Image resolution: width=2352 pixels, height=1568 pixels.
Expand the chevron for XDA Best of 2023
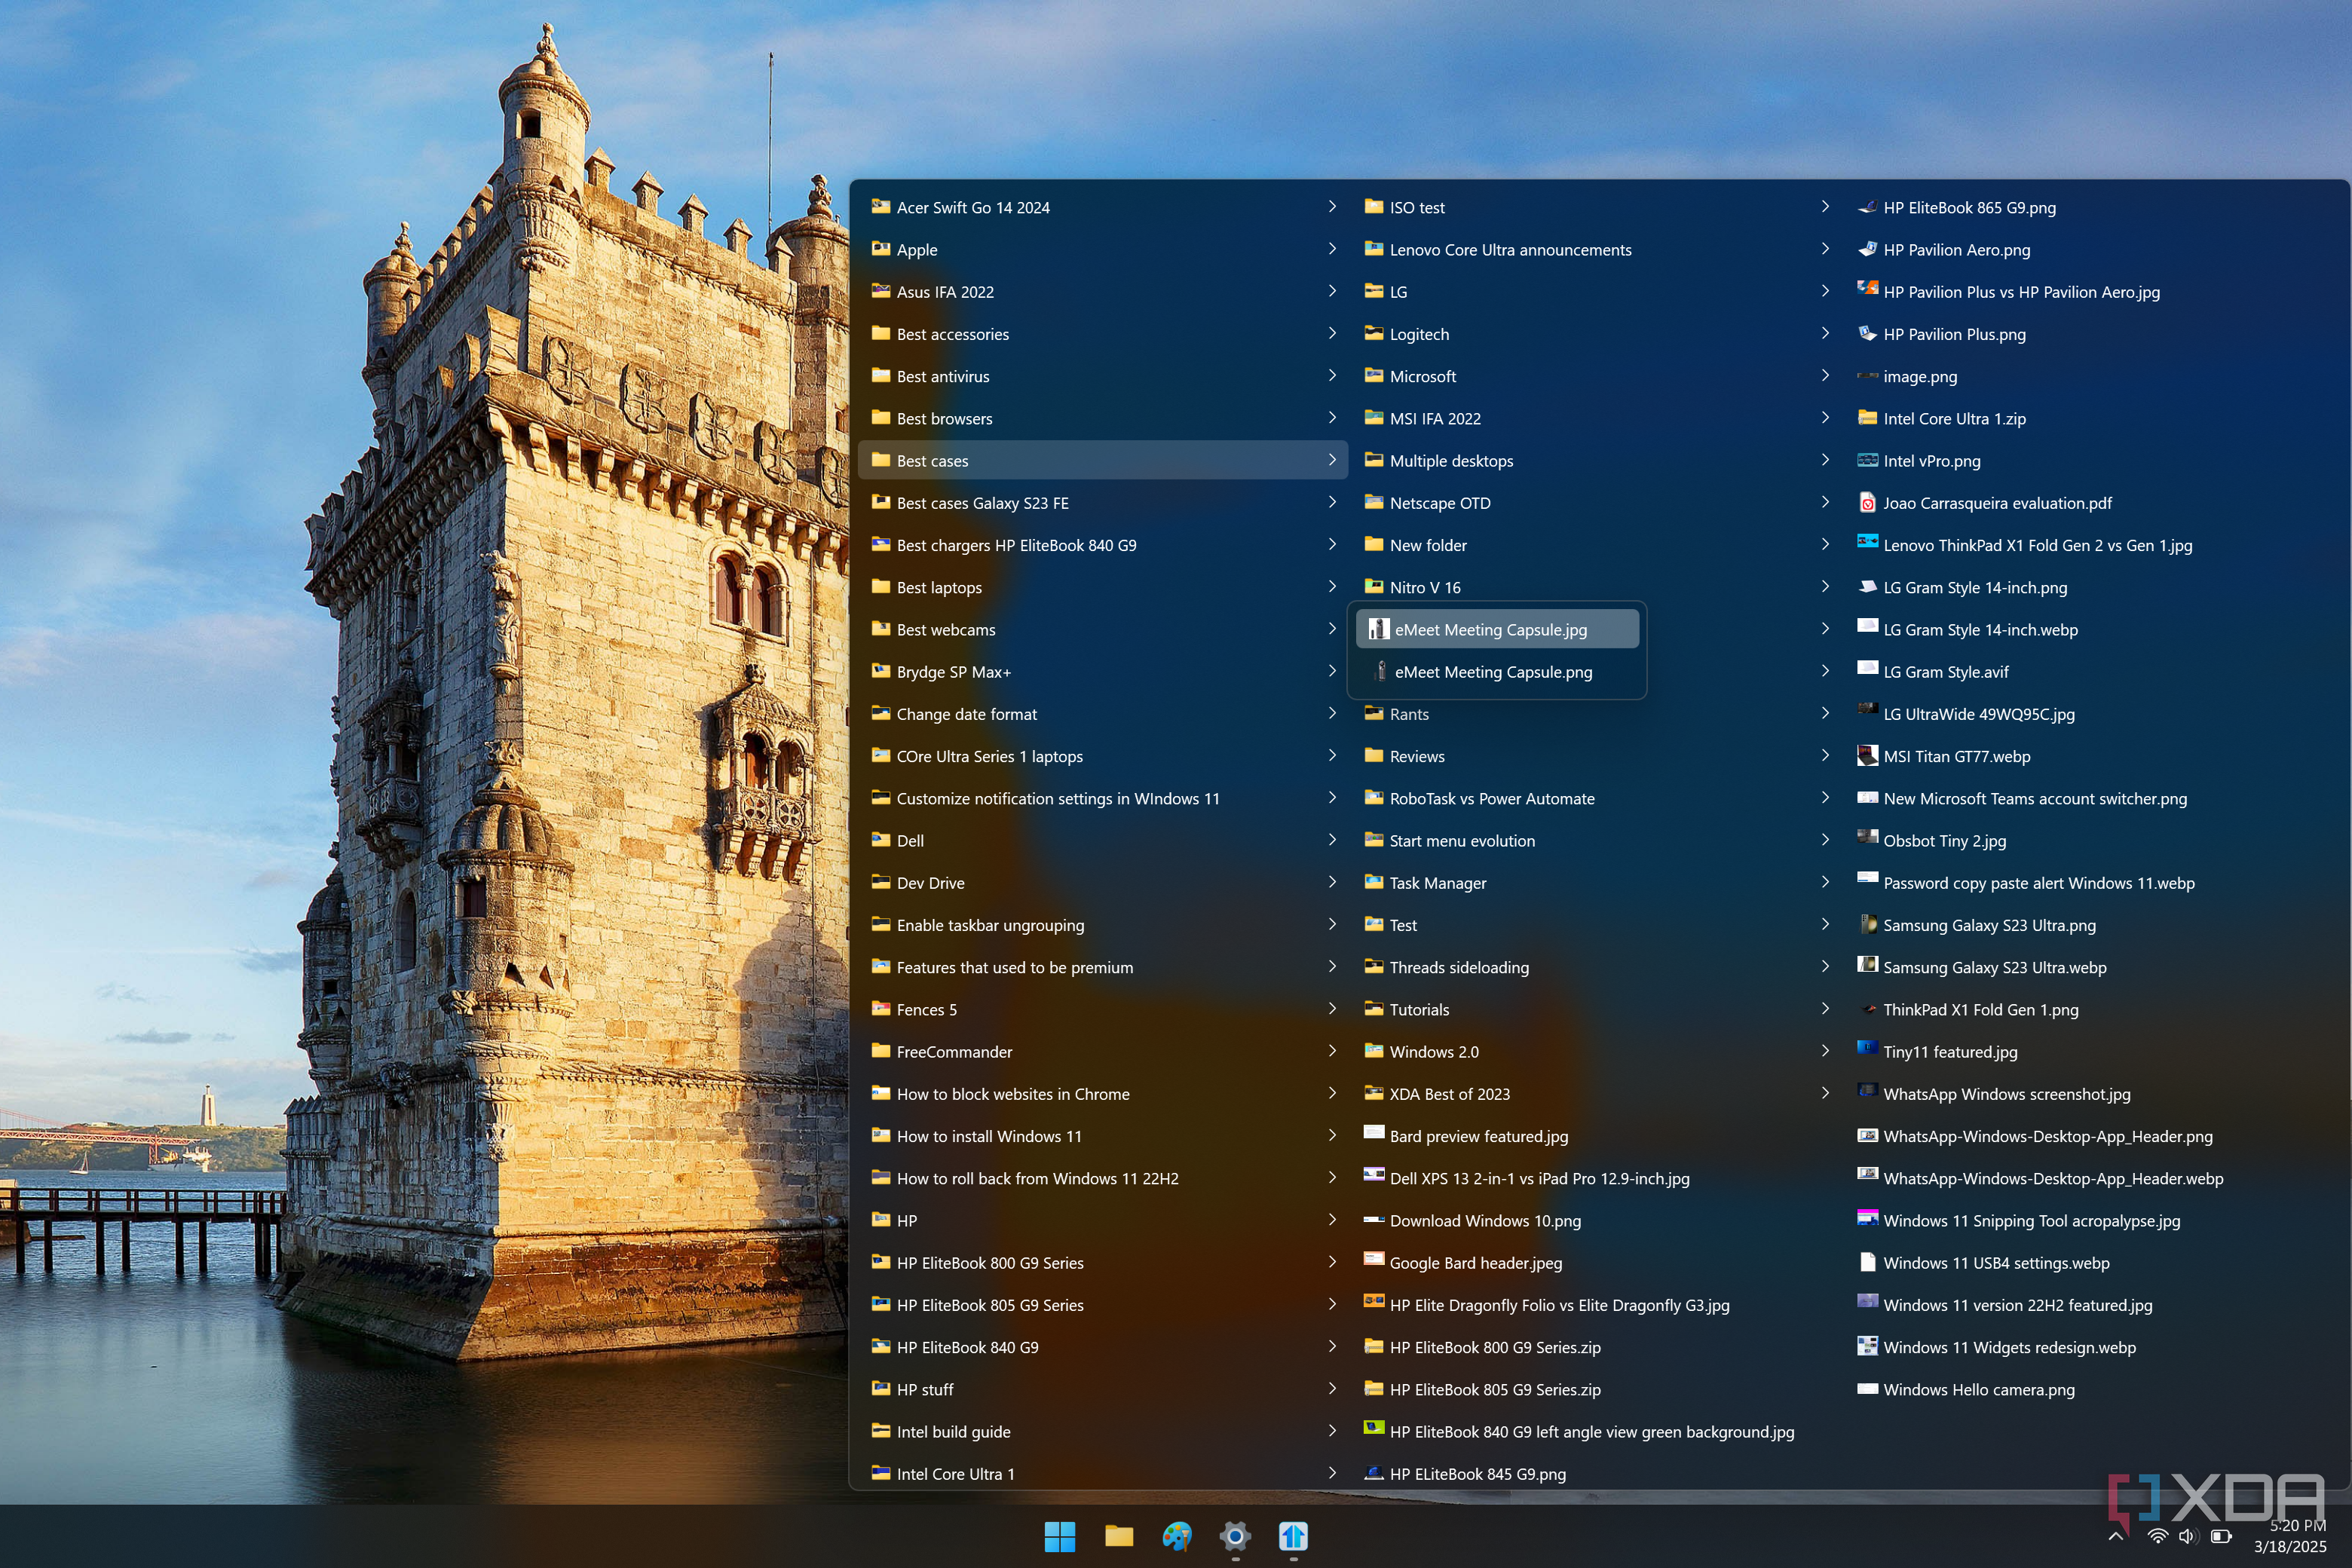click(1825, 1093)
